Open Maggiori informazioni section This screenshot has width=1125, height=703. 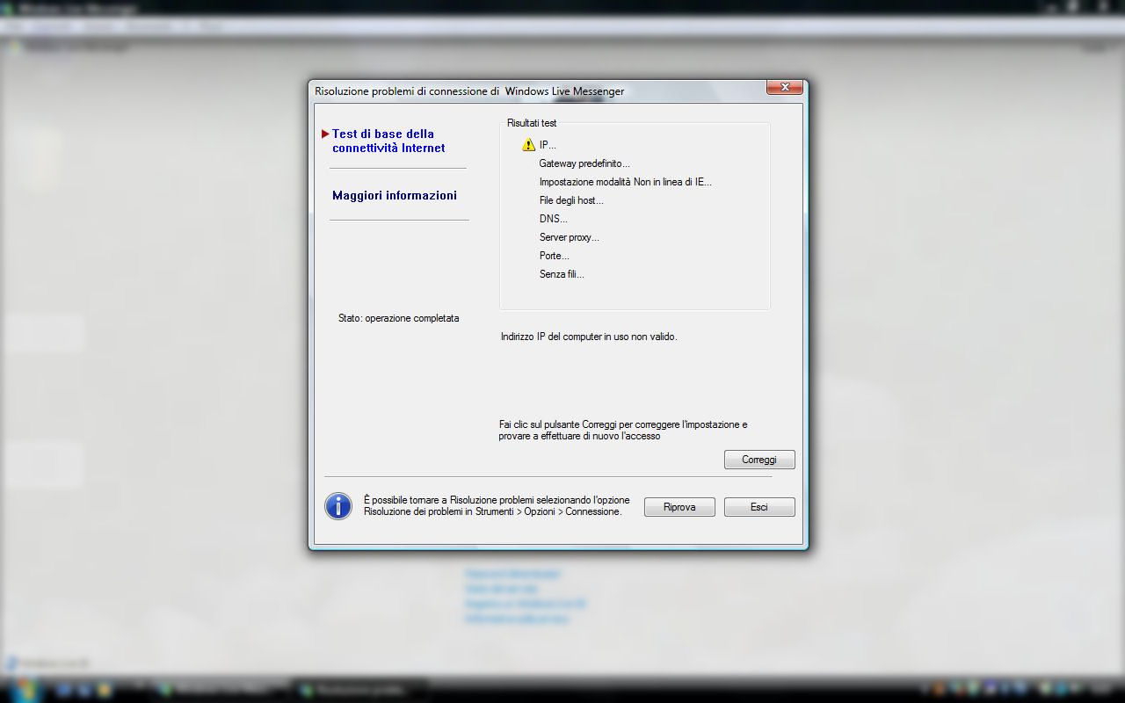[395, 195]
